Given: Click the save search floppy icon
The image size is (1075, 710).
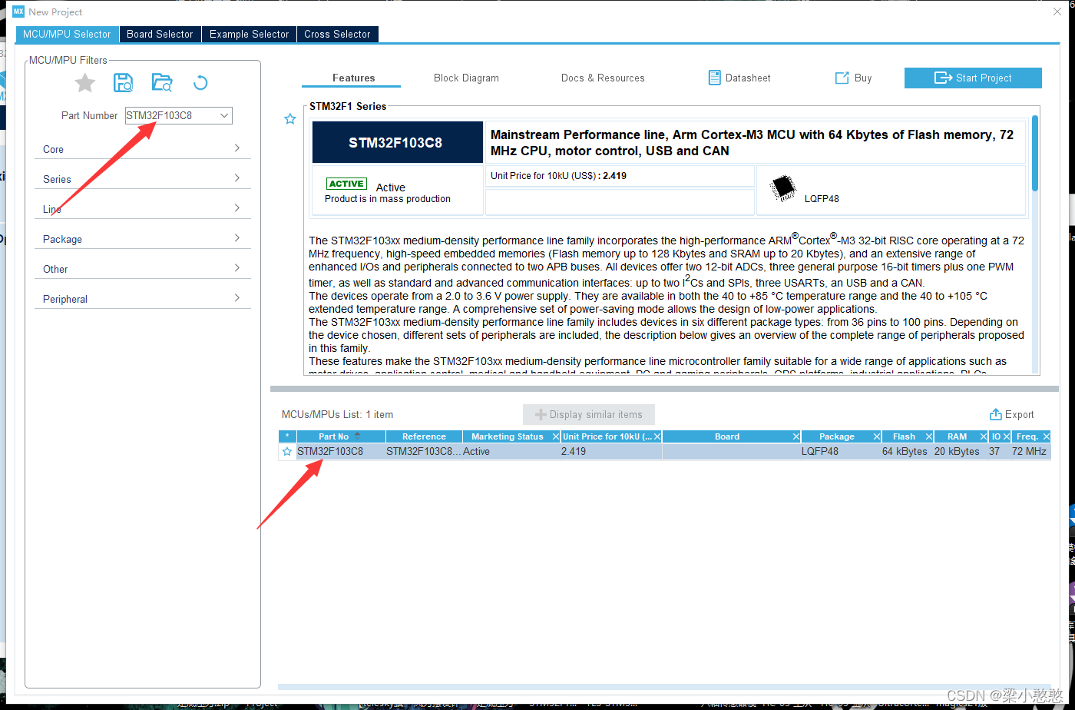Looking at the screenshot, I should click(123, 83).
